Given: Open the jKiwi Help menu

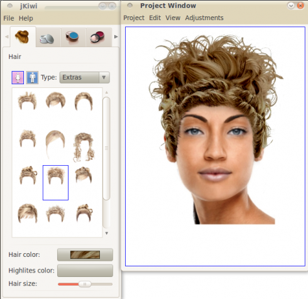Looking at the screenshot, I should pyautogui.click(x=26, y=18).
